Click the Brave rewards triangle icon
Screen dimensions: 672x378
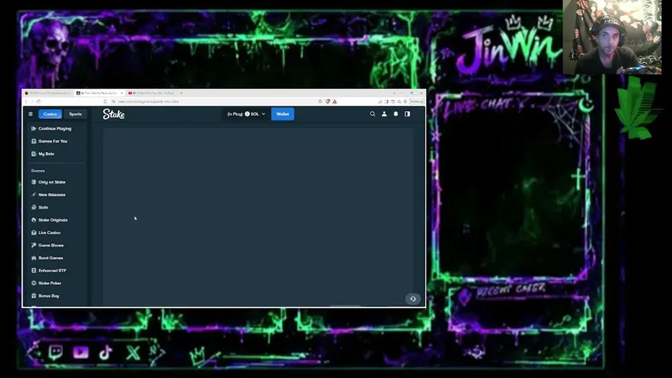(x=335, y=102)
